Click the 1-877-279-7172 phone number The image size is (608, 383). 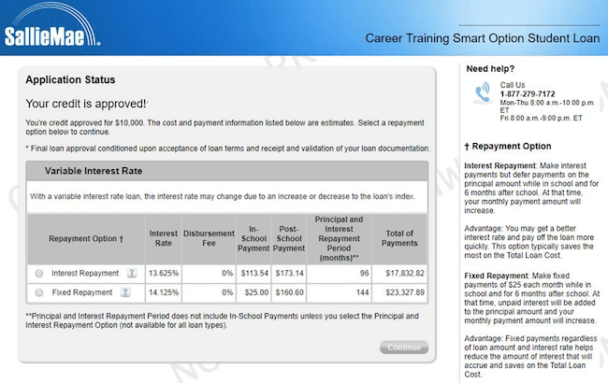528,93
